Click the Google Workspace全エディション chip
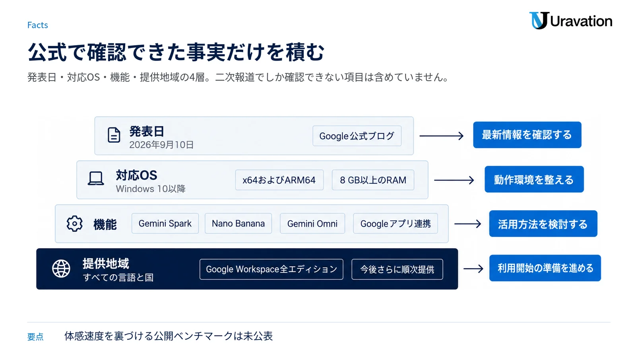636x357 pixels. (x=271, y=269)
